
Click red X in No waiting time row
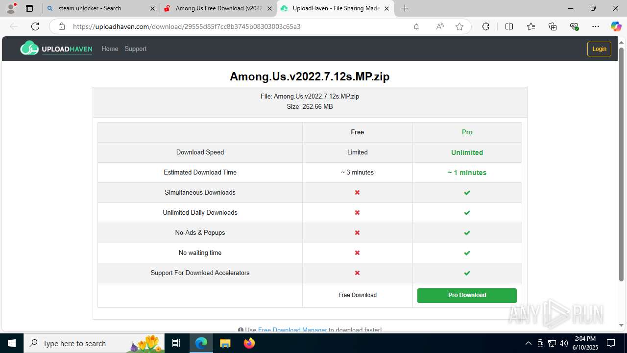[358, 252]
